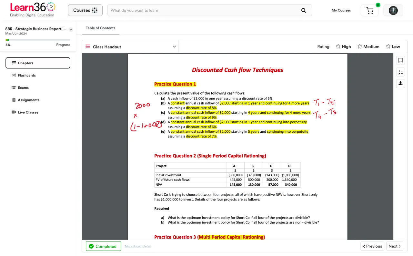Click the Chapters list icon in sidebar
The image size is (413, 256).
(14, 63)
